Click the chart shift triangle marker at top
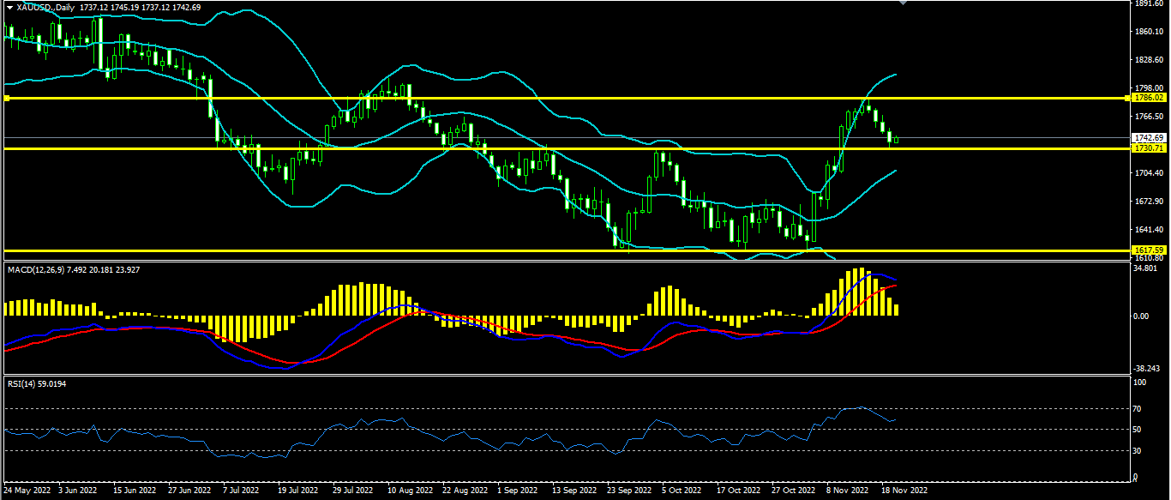1171x500 pixels. 901,3
